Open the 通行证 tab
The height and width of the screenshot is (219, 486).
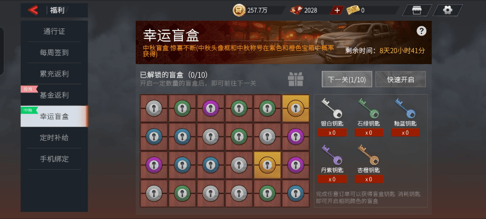pos(54,31)
